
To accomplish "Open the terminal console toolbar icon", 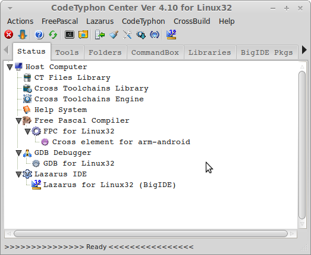I will [x=70, y=35].
